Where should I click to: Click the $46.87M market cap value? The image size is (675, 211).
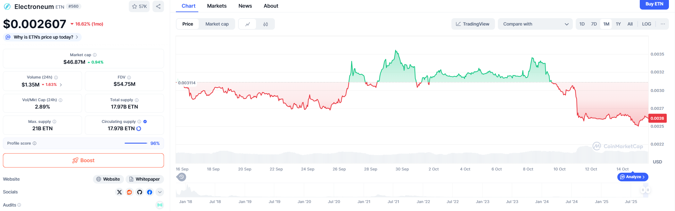coord(74,62)
